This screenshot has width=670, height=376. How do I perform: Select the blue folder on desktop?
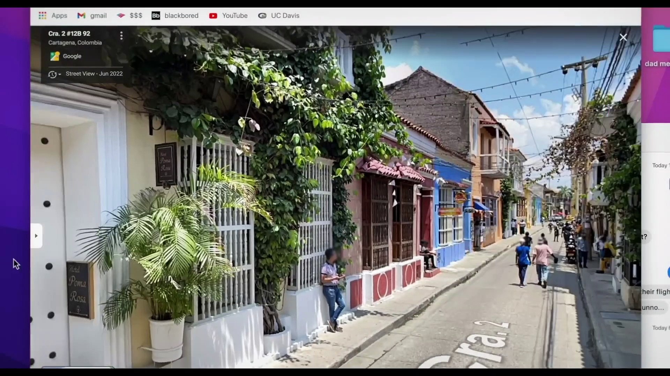click(661, 38)
